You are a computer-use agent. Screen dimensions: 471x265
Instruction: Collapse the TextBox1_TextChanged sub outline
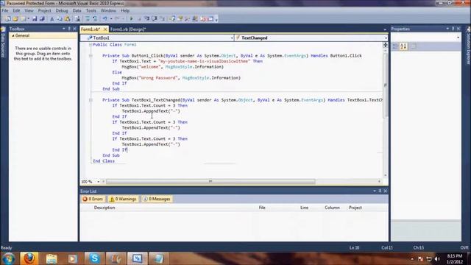[91, 100]
